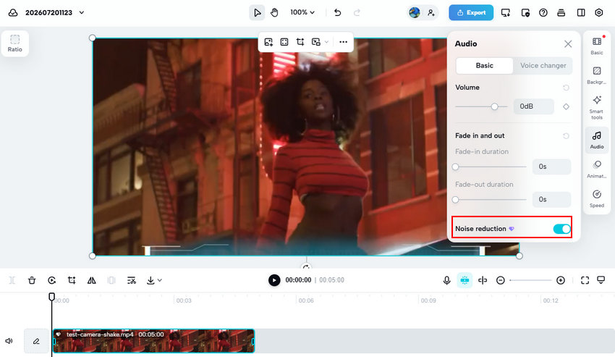The height and width of the screenshot is (357, 615).
Task: Turn off the Noise reduction toggle
Action: [561, 229]
